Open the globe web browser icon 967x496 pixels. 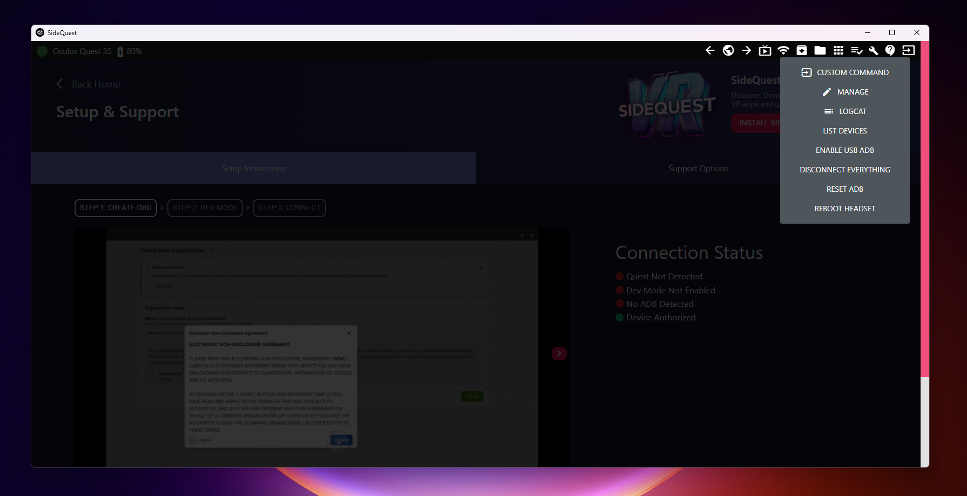728,50
